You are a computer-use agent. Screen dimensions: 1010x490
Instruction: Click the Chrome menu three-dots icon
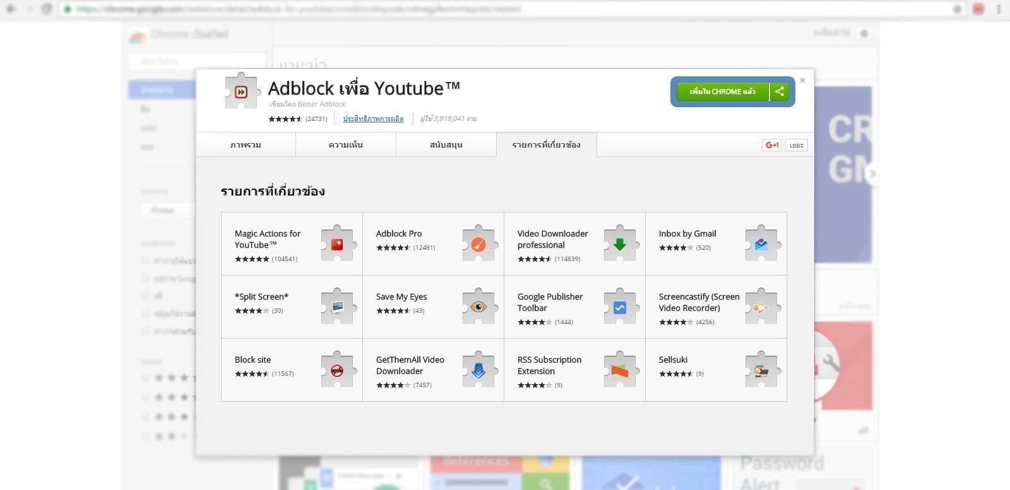(x=999, y=9)
